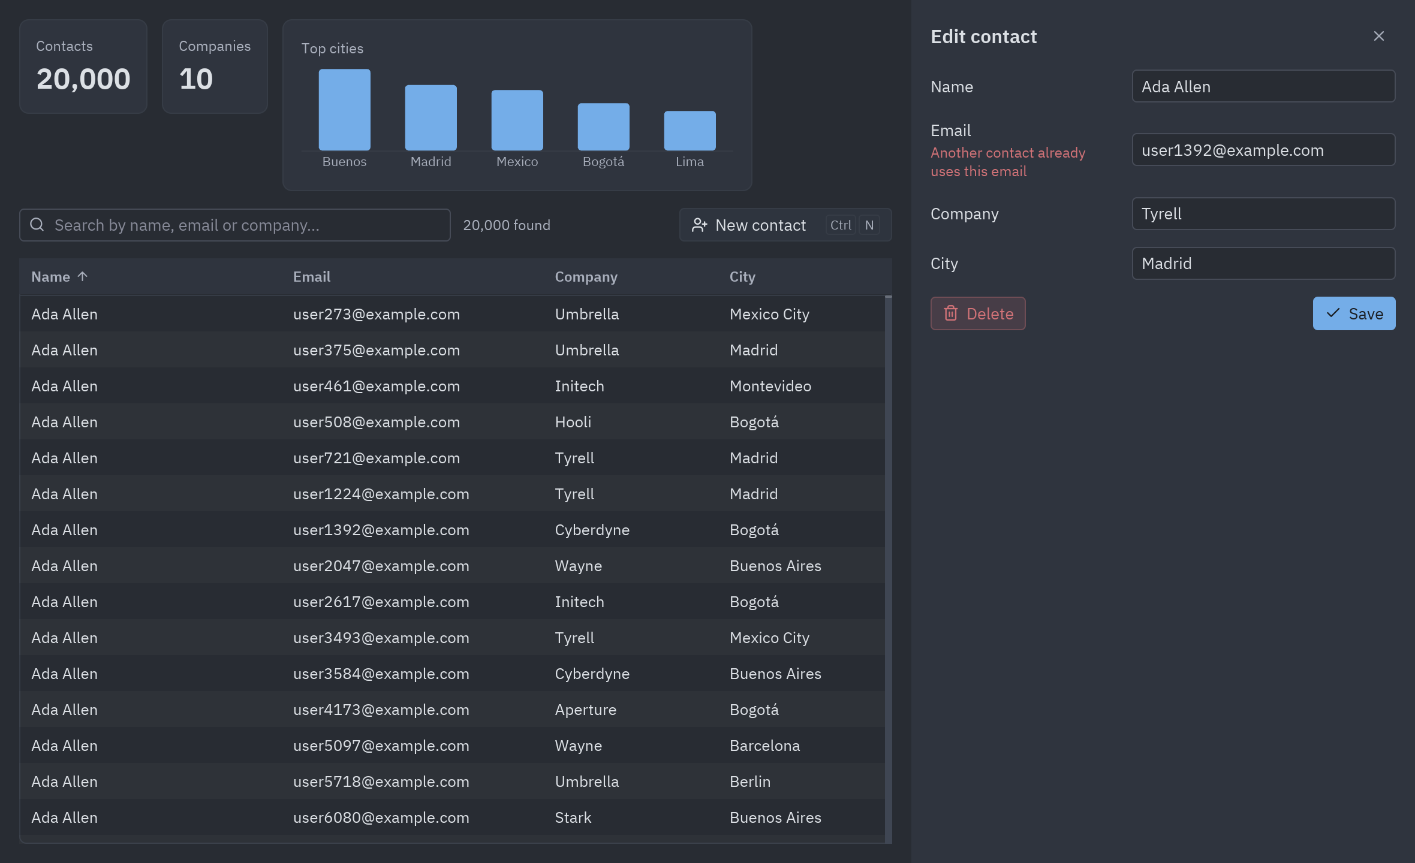
Task: Click the search magnifier icon
Action: click(37, 225)
